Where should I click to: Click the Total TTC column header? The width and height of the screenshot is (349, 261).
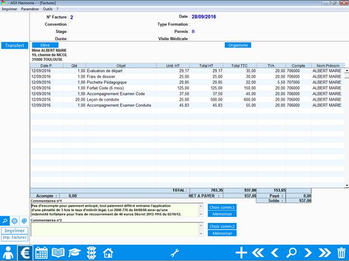pos(240,66)
